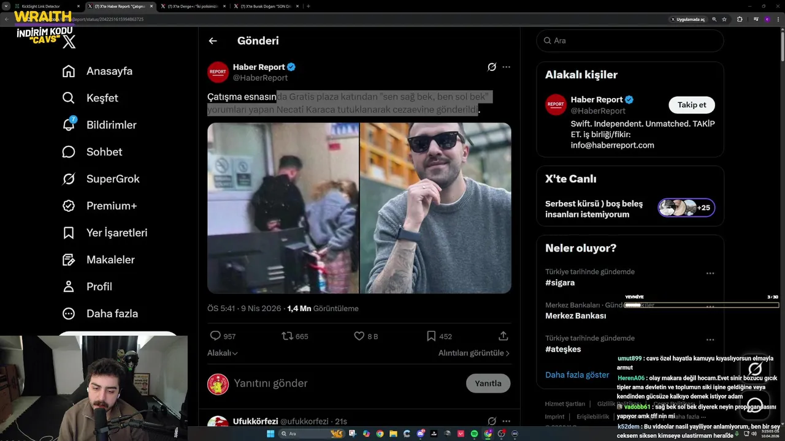
Task: Click Grok icon on Ufukkörfezi reply
Action: [x=491, y=421]
